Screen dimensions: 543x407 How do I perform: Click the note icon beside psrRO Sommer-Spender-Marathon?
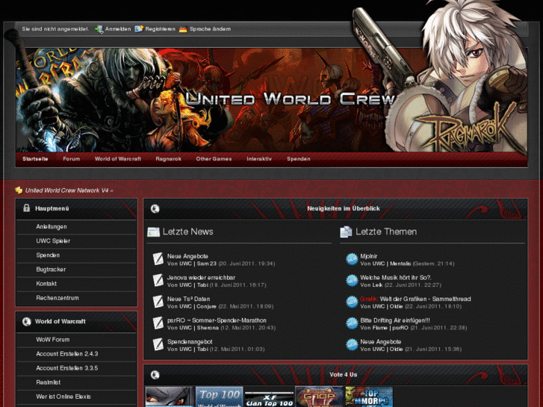pyautogui.click(x=158, y=323)
